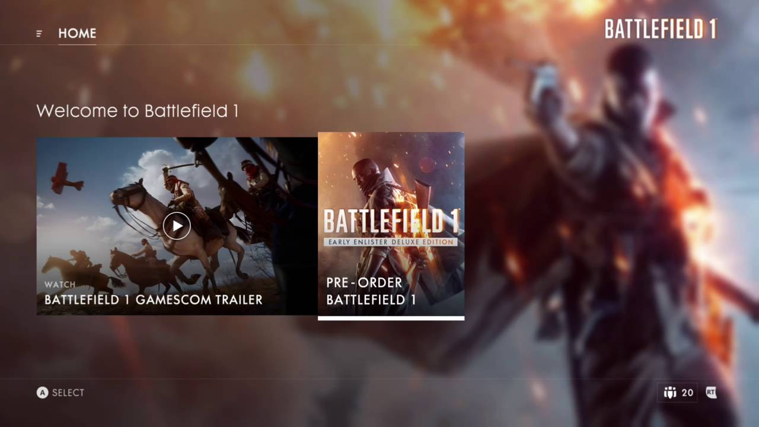Screen dimensions: 759x427
Task: Open the hamburger menu beside HOME
Action: [x=39, y=34]
